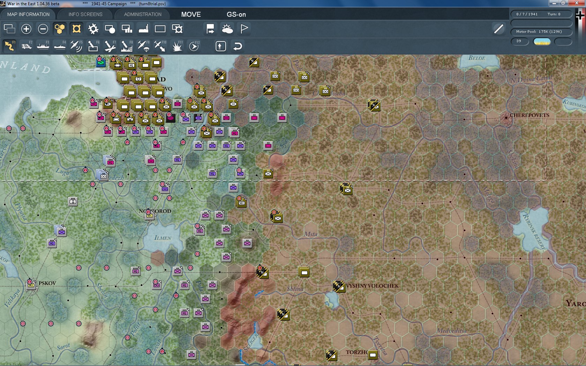Toggle the weather sun-and-cloud icon
Screen dimensions: 586x366
click(227, 29)
